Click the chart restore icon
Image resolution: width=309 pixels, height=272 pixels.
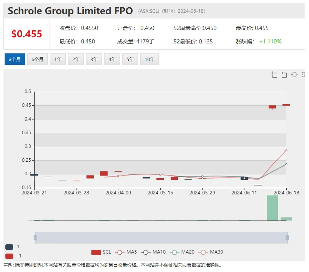pyautogui.click(x=294, y=75)
